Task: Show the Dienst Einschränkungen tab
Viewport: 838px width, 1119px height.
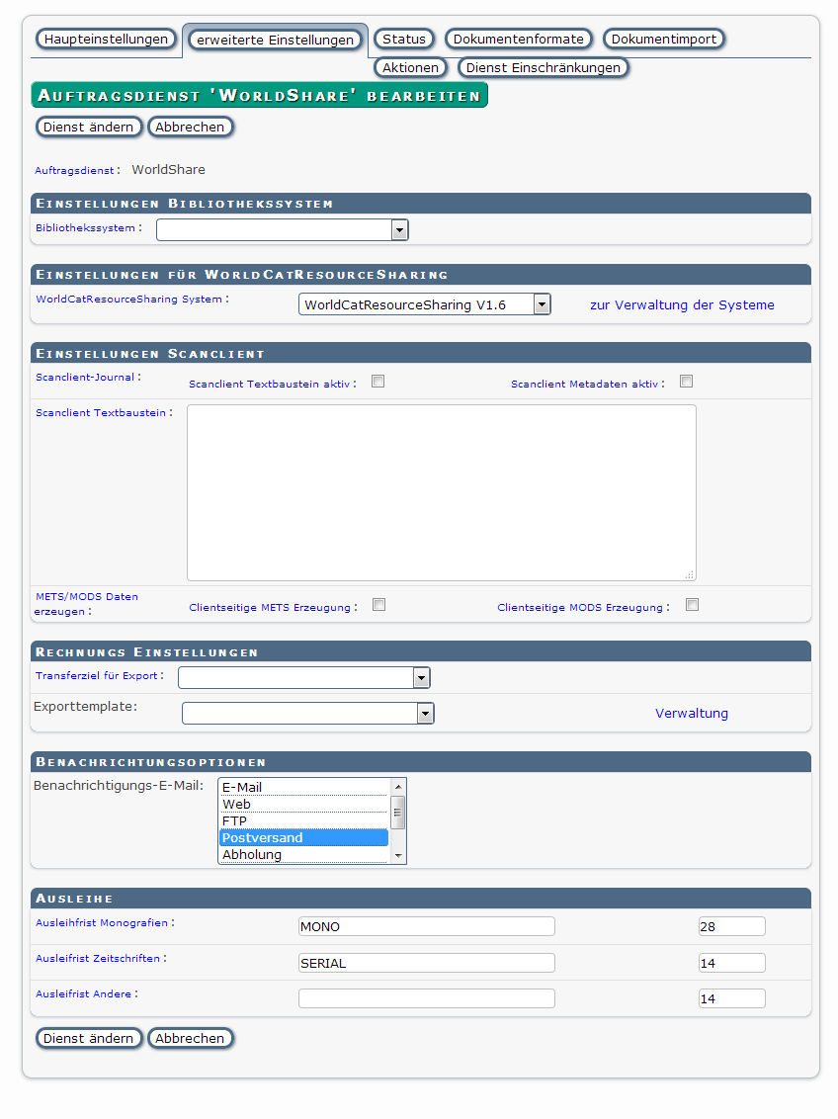Action: [x=544, y=68]
